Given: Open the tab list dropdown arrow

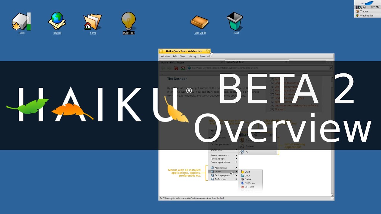Looking at the screenshot, I should pyautogui.click(x=332, y=62).
